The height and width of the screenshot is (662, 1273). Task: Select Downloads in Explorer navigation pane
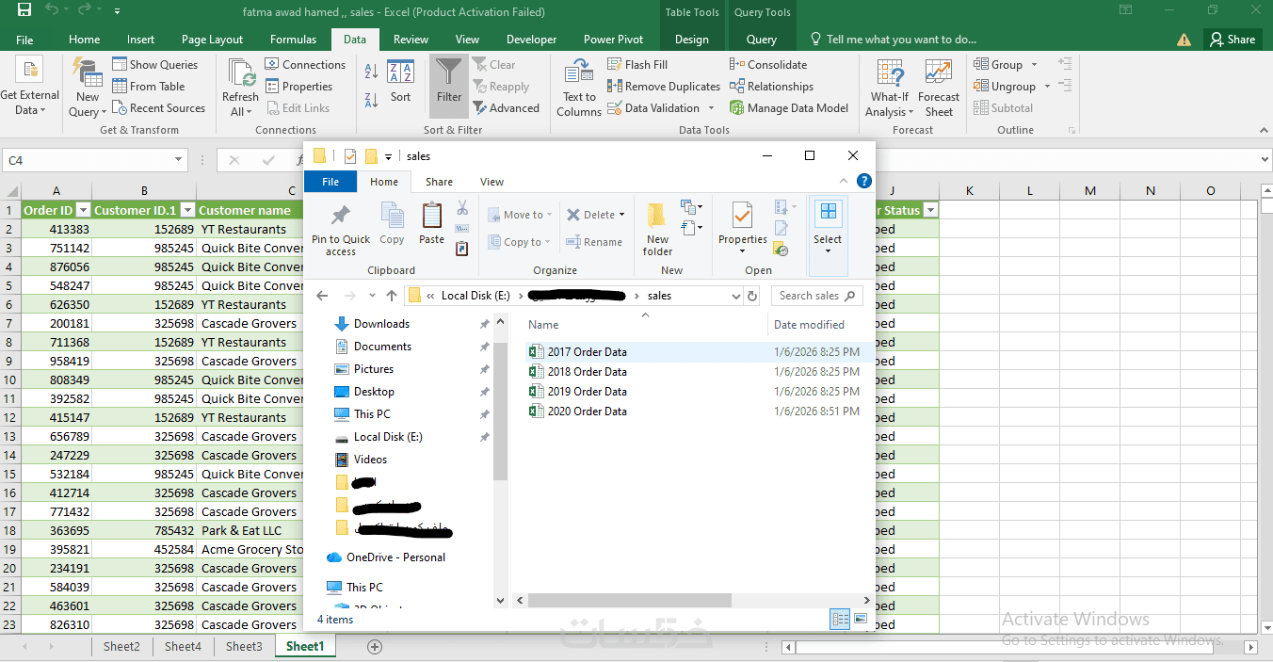click(381, 324)
